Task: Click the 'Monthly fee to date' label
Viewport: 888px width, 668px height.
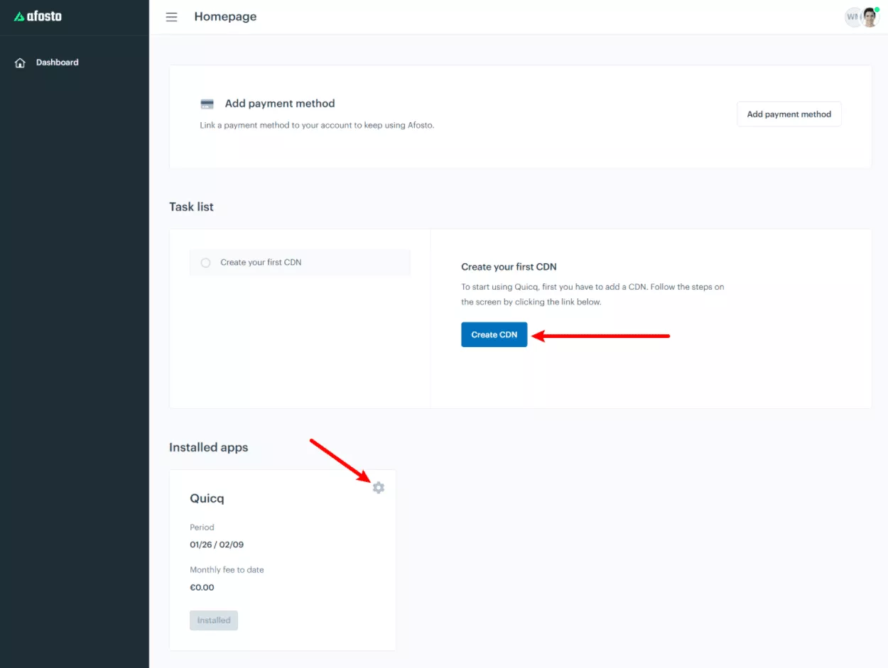Action: [227, 570]
